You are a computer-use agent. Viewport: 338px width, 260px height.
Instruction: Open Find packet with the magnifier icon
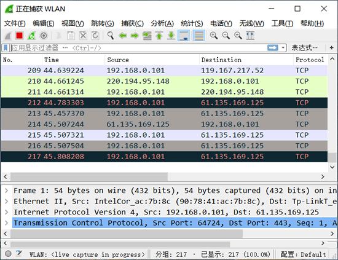[x=111, y=36]
